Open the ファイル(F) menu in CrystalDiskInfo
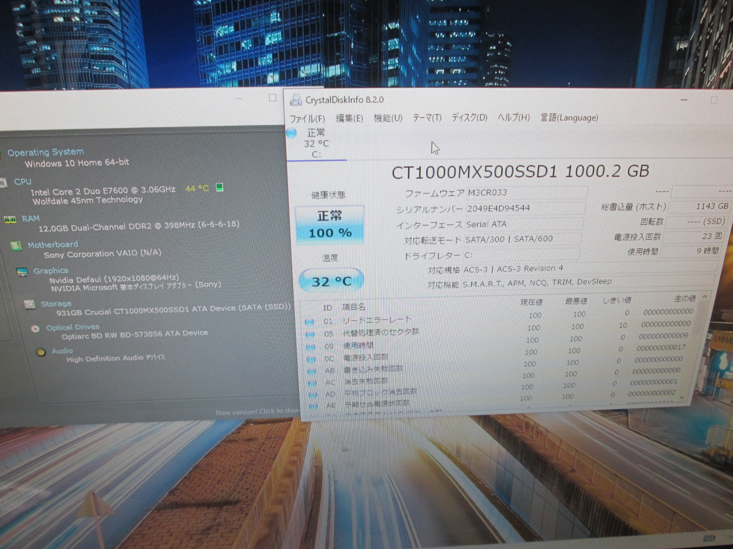This screenshot has width=733, height=549. [x=307, y=119]
